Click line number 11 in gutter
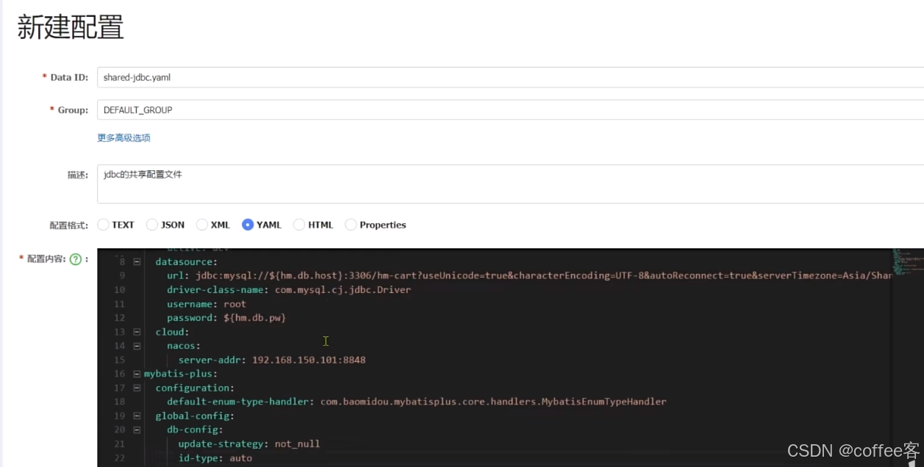924x467 pixels. (119, 304)
